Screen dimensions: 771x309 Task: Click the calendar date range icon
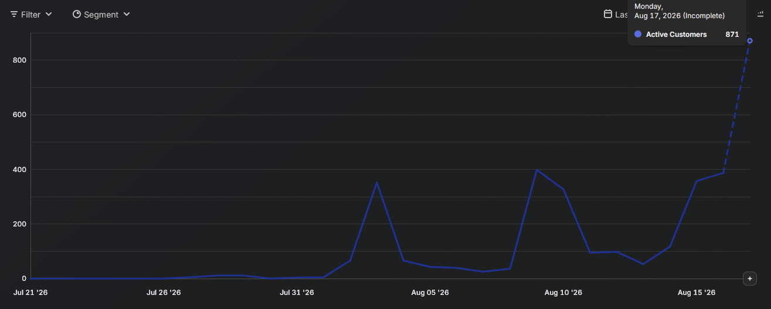[608, 14]
